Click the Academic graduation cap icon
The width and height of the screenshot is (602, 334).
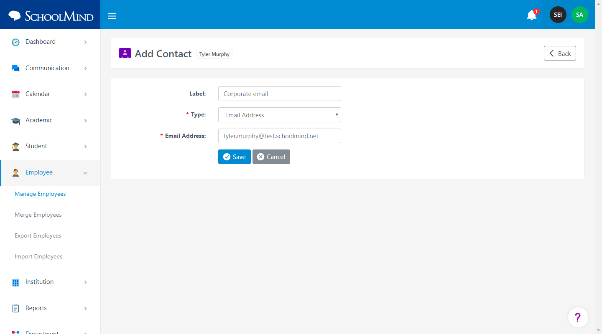pos(16,121)
